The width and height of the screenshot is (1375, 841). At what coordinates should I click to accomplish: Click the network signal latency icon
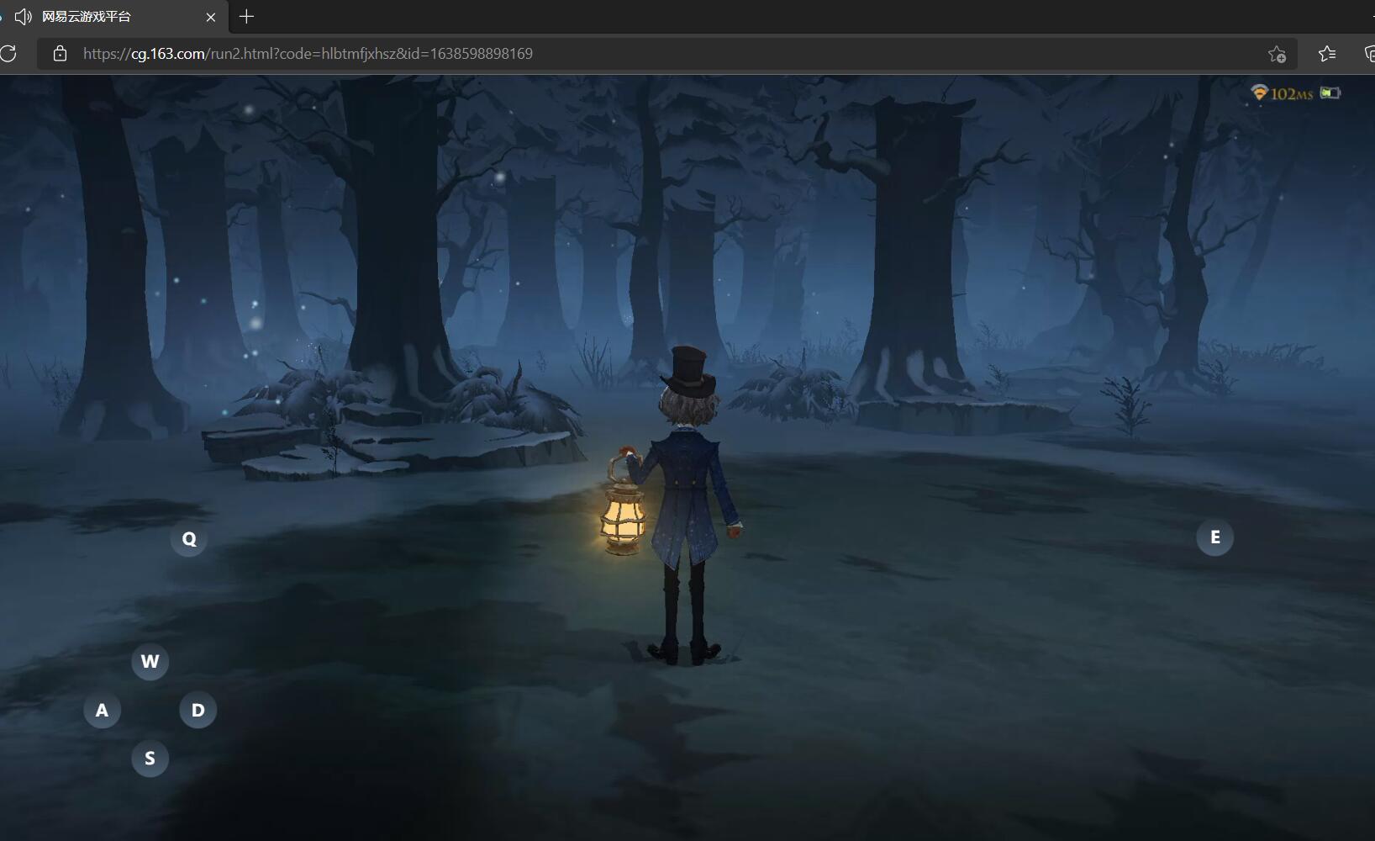(1259, 93)
